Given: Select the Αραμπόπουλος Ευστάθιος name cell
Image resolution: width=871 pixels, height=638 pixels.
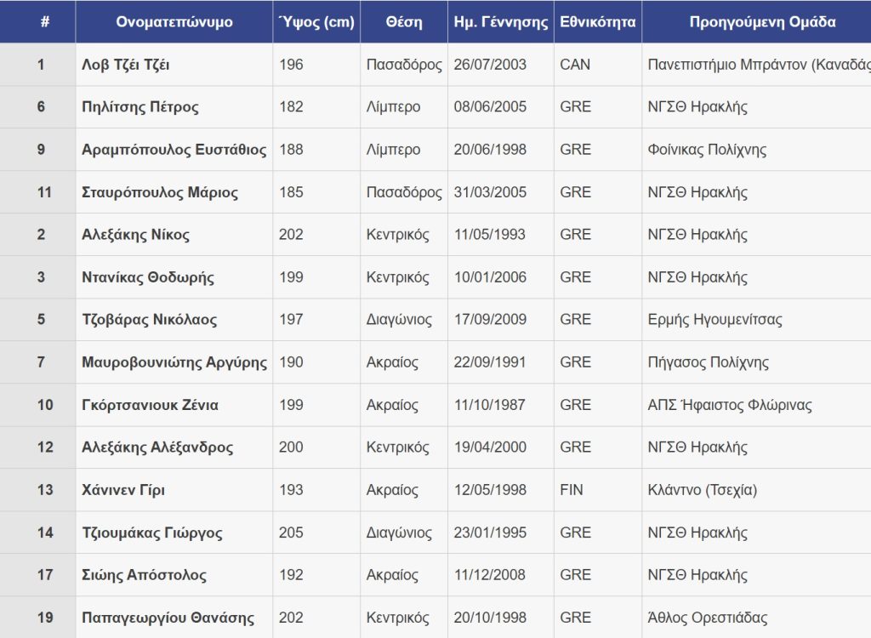Looking at the screenshot, I should [174, 150].
